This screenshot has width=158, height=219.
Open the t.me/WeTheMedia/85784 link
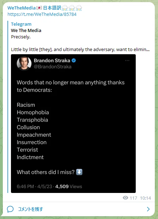click(x=42, y=14)
